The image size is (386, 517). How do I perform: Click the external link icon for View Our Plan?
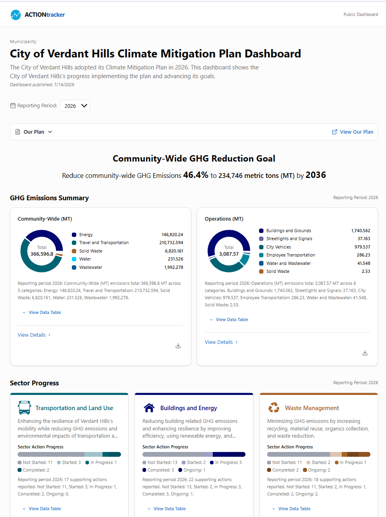pos(335,132)
